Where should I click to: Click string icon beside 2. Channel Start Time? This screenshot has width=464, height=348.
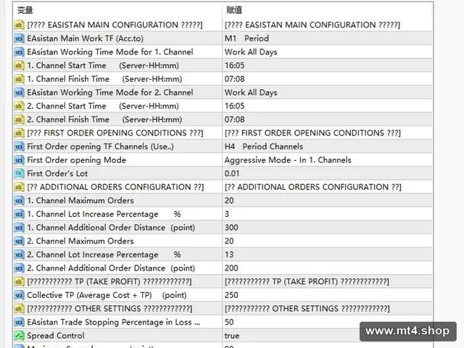click(19, 106)
